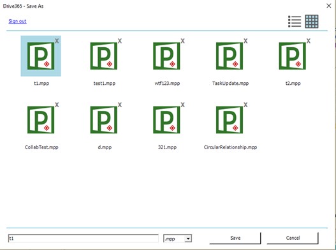Screen dimensions: 336x250
Task: Delete test1.mpp using its X mark
Action: pos(120,41)
